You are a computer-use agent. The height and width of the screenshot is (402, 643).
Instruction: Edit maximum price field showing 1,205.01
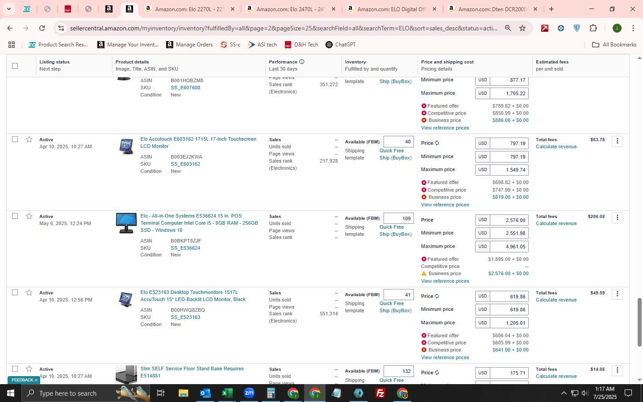point(509,323)
